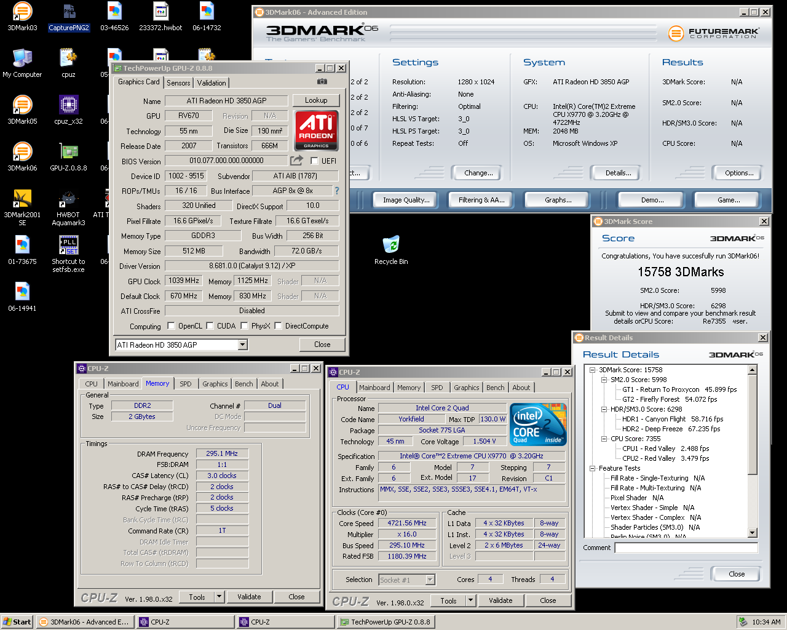Select the HWBOT Aquamark3 icon

click(68, 207)
